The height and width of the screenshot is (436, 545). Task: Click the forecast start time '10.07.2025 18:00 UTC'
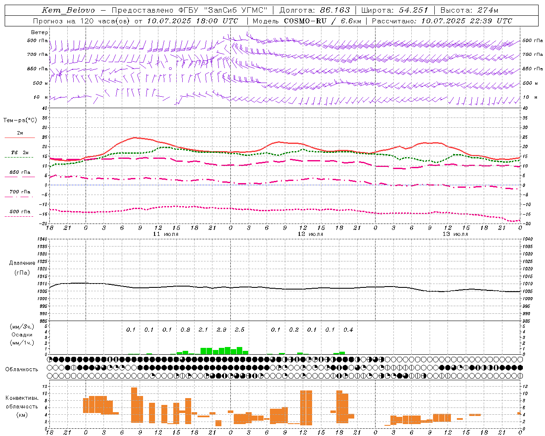[x=192, y=21]
